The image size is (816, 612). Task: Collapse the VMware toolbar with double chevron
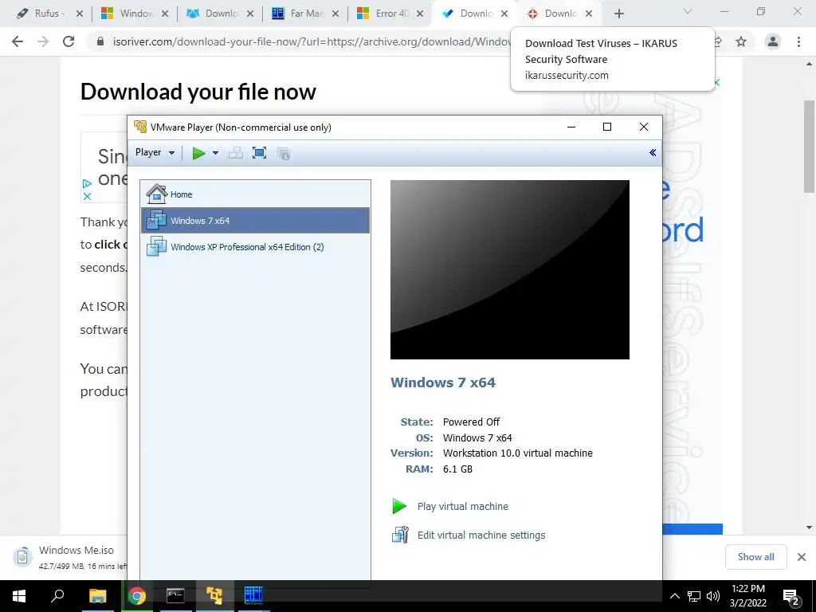pyautogui.click(x=653, y=152)
